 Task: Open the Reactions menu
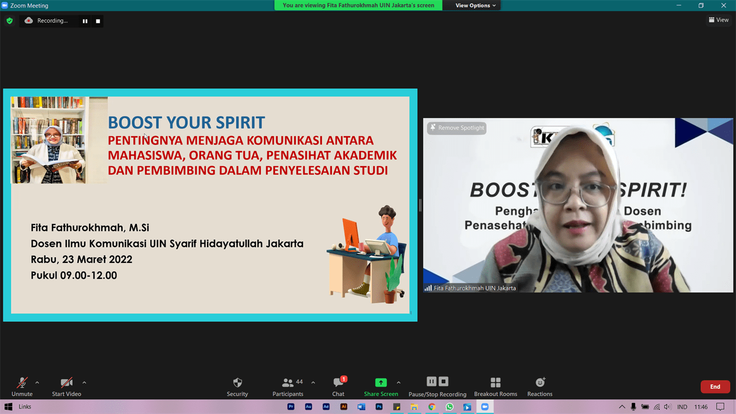tap(540, 386)
